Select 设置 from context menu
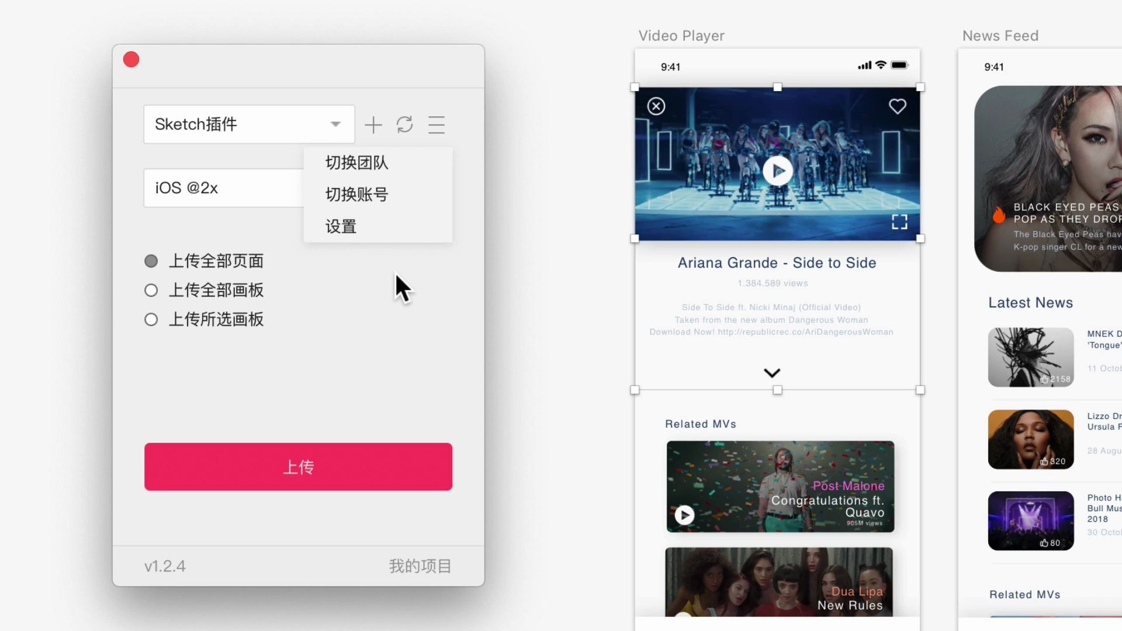1122x631 pixels. (x=340, y=226)
